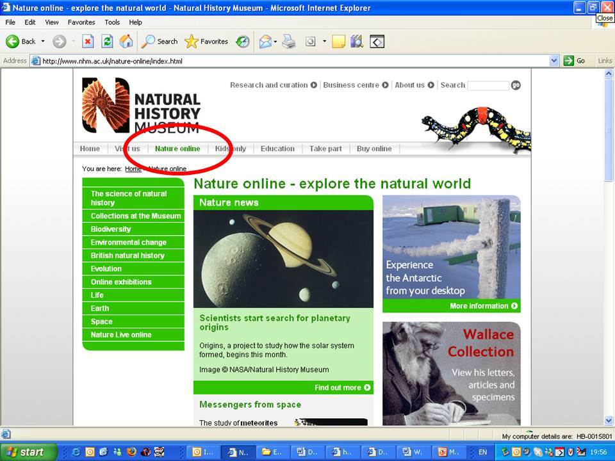This screenshot has height=461, width=615.
Task: Refresh the page with the green arrows icon
Action: pyautogui.click(x=107, y=41)
